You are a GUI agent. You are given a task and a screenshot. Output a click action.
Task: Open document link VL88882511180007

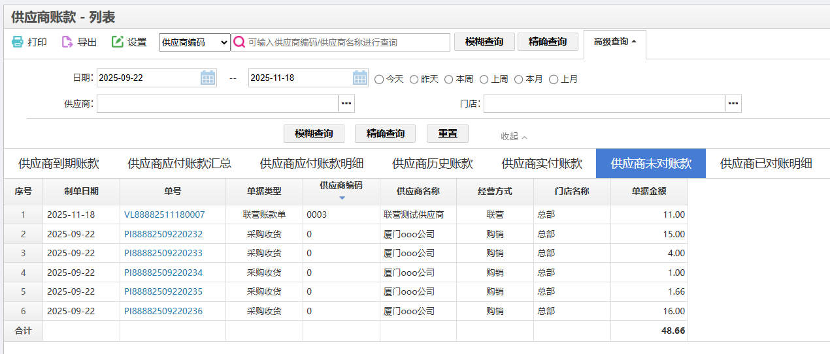165,214
